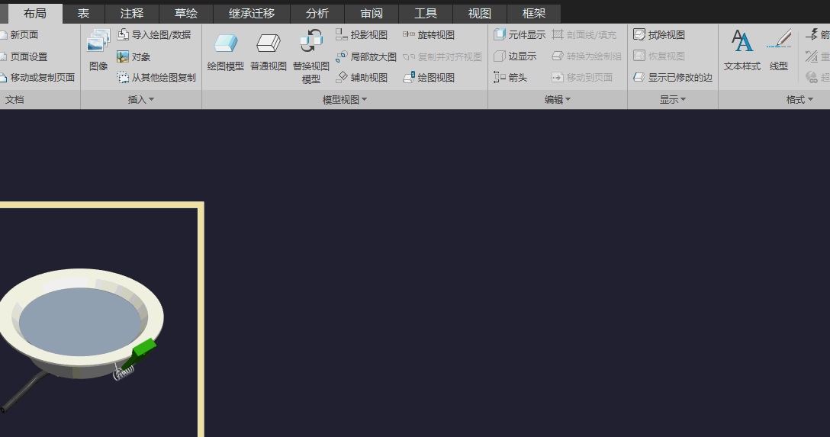Viewport: 830px width, 437px height.
Task: Switch to the 布局 ribbon tab
Action: click(35, 14)
